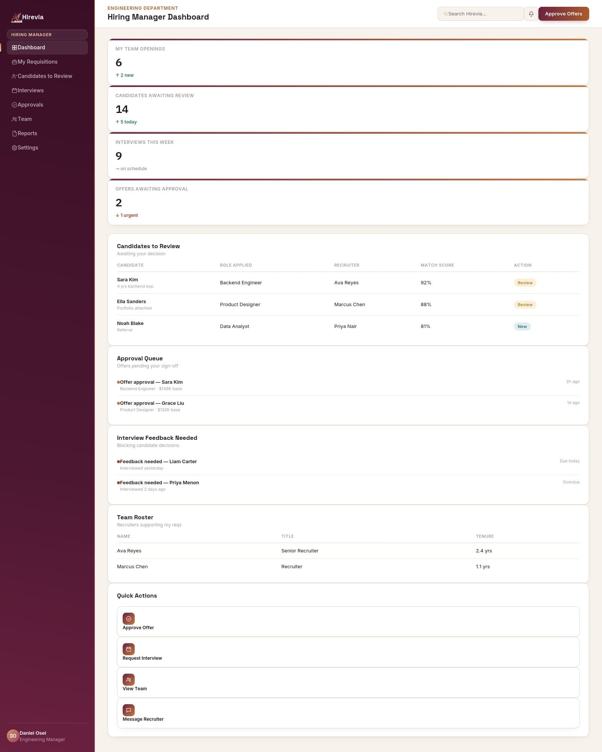Image resolution: width=602 pixels, height=752 pixels.
Task: Click the Team people icon
Action: 14,119
